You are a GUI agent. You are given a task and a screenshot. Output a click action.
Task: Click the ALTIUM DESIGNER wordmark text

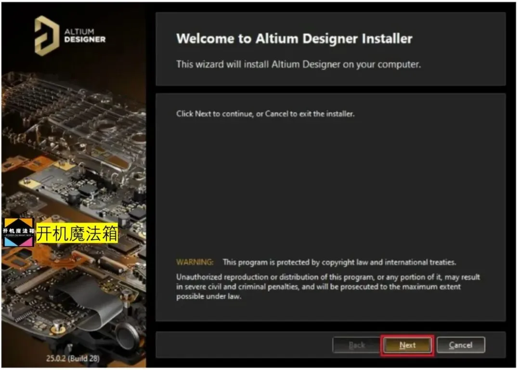click(85, 36)
